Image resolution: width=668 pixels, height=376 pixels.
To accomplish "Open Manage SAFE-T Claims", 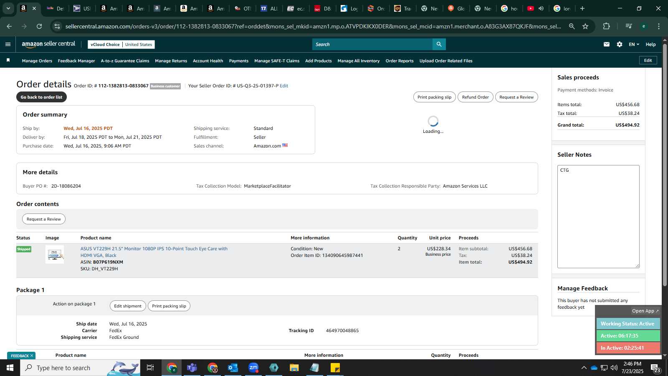I will click(x=277, y=61).
